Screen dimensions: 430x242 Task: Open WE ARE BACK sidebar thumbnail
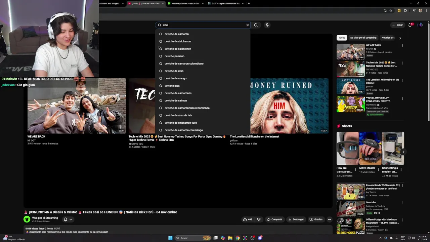pos(350,51)
